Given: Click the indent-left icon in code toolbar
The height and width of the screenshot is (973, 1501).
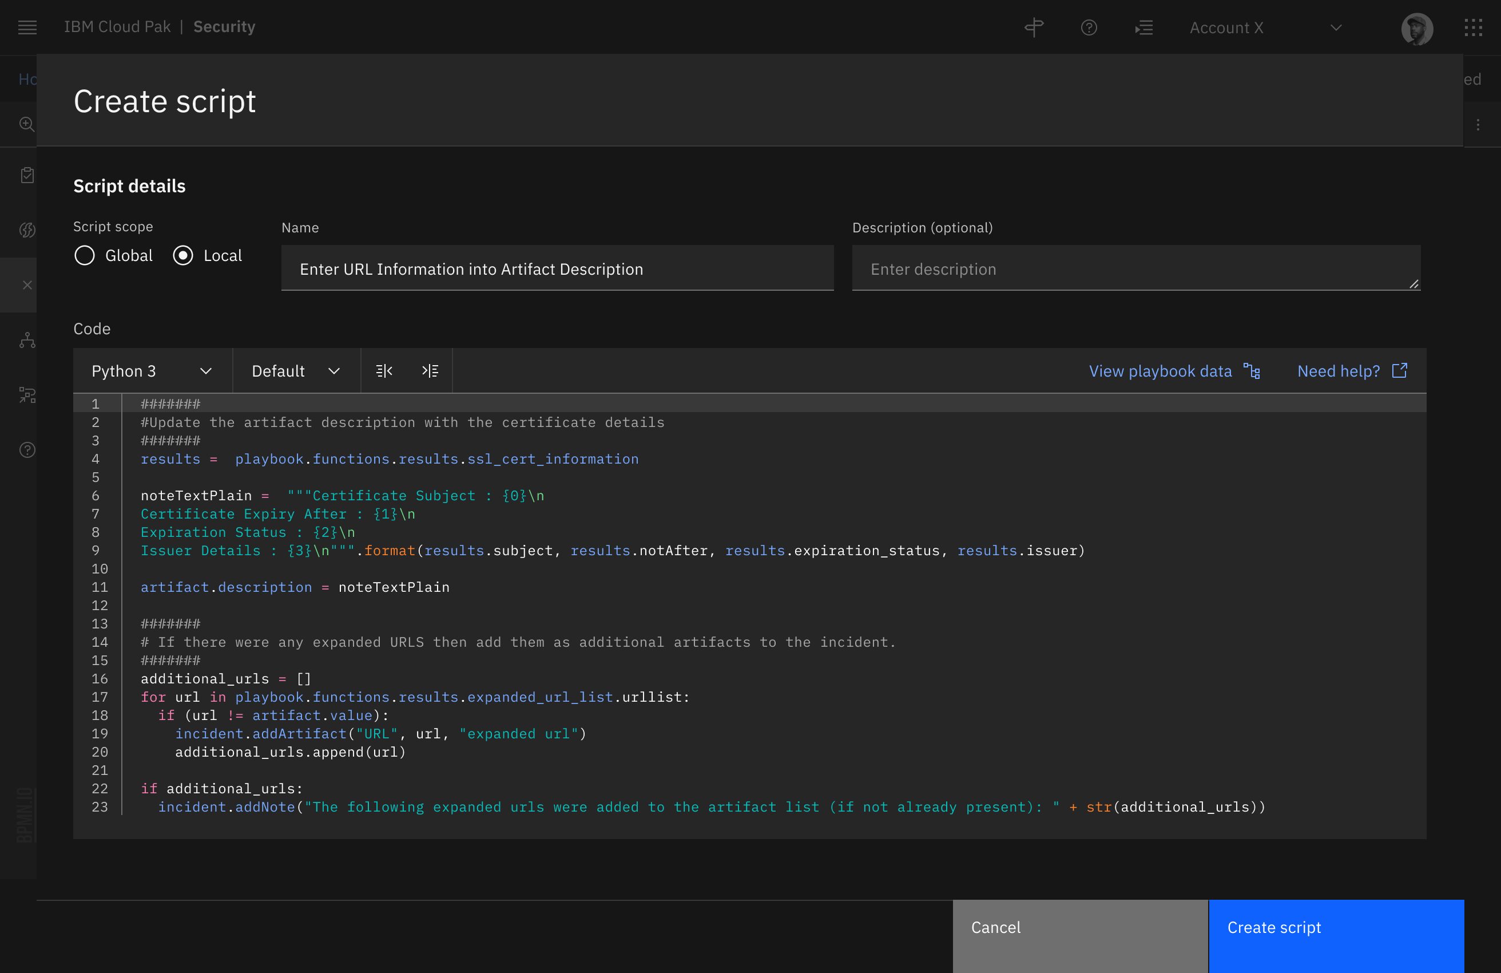Looking at the screenshot, I should [x=384, y=370].
